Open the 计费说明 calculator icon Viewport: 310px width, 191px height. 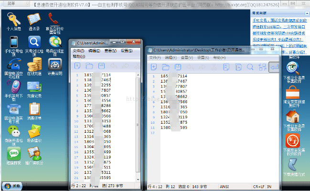pos(55,64)
